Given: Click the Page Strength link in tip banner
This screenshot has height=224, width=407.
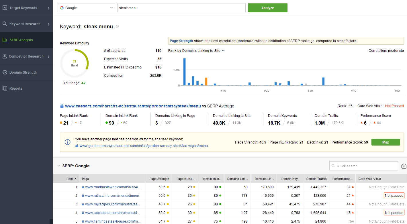Looking at the screenshot, I should (181, 41).
